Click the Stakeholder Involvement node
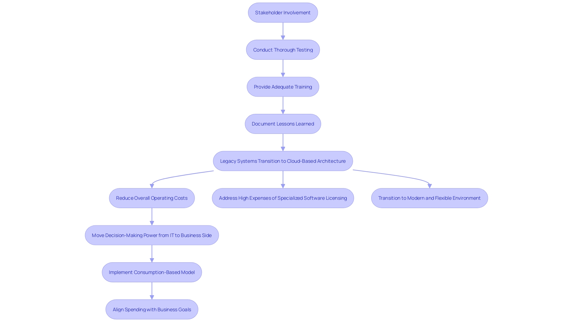Screen dimensions: 573x322 click(283, 12)
